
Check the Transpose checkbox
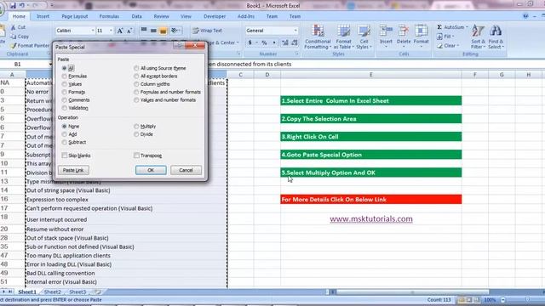136,156
